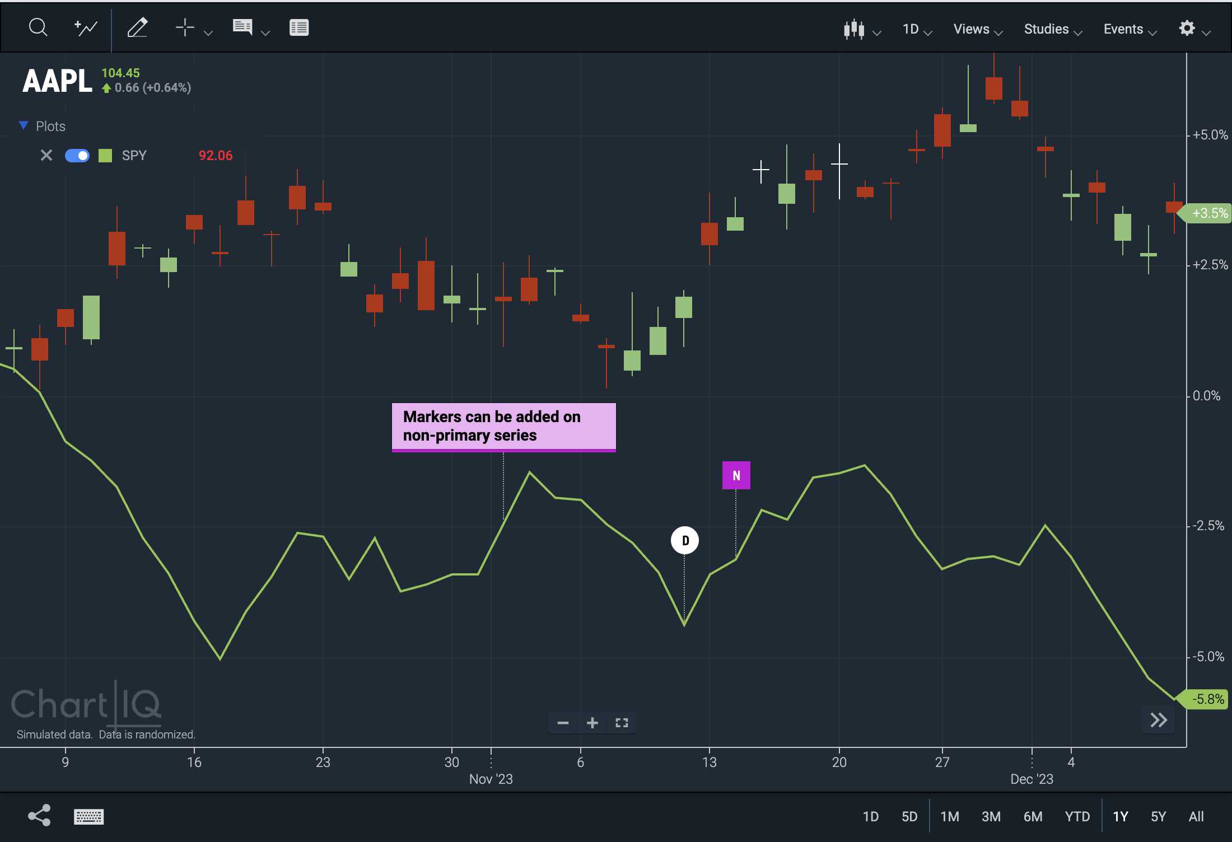Set range to 1M
The image size is (1232, 842).
pyautogui.click(x=950, y=816)
